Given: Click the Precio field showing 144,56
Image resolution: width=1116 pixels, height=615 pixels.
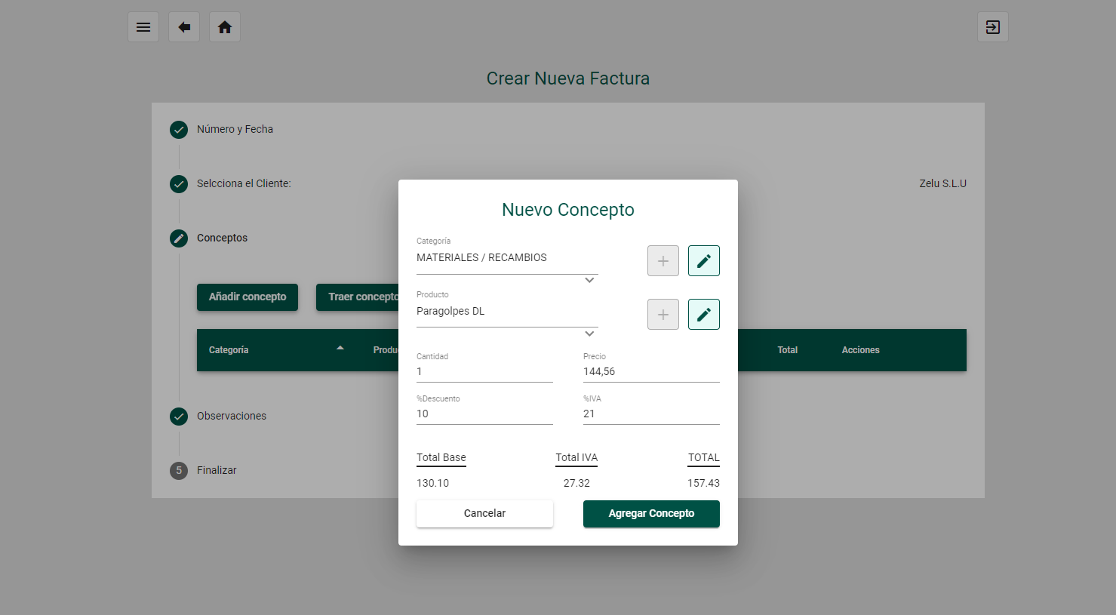Looking at the screenshot, I should [650, 371].
